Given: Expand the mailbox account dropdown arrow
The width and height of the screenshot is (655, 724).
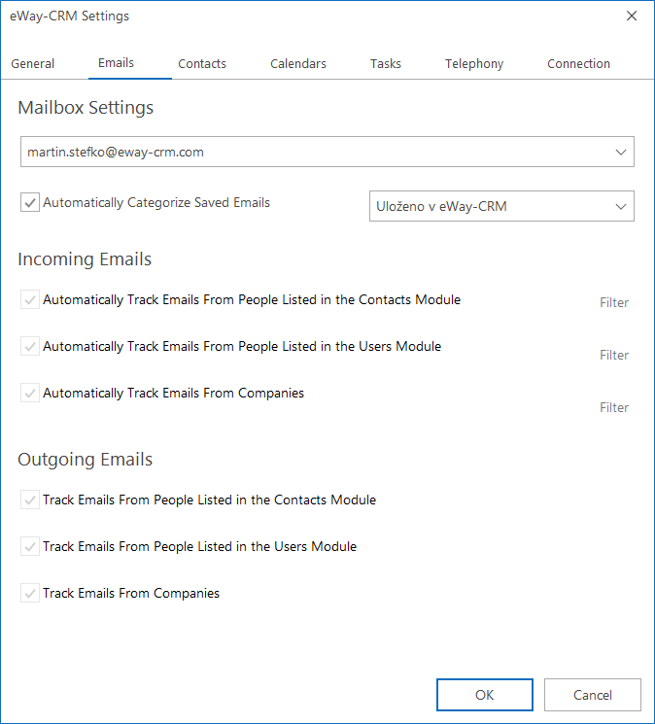Looking at the screenshot, I should 621,152.
